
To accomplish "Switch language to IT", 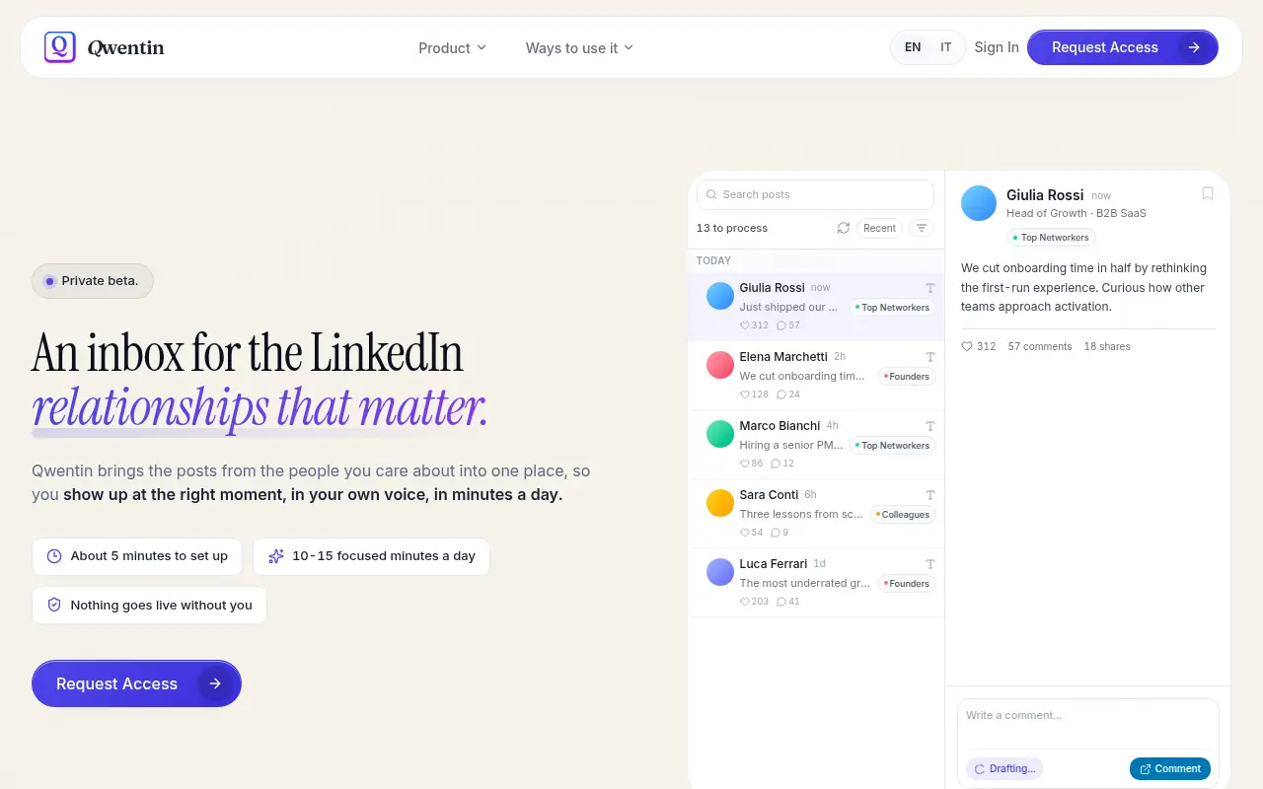I will point(945,47).
